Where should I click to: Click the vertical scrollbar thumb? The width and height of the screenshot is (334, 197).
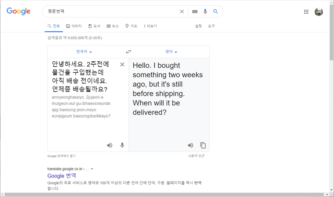pyautogui.click(x=332, y=32)
